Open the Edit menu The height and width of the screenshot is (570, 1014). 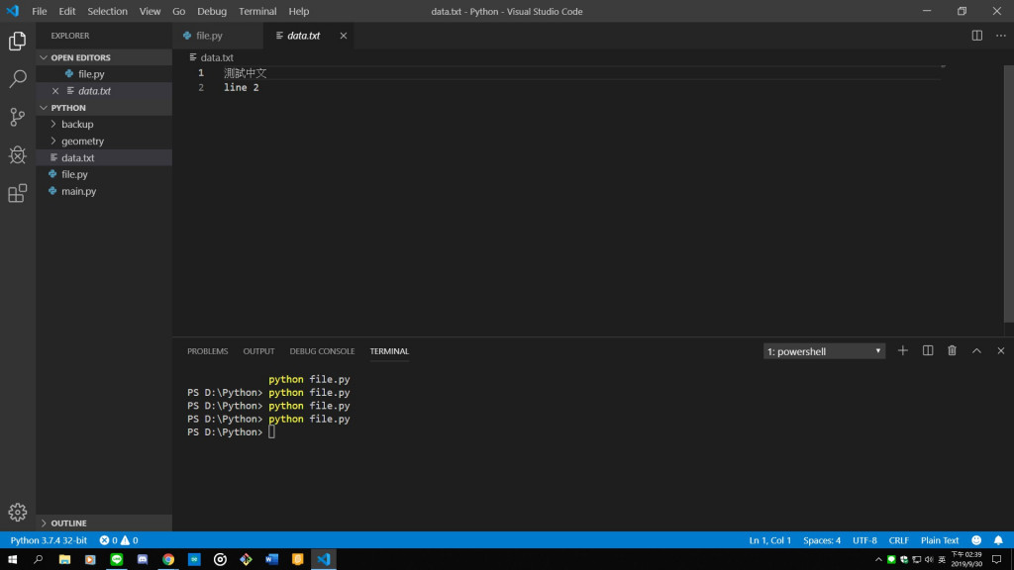[66, 11]
